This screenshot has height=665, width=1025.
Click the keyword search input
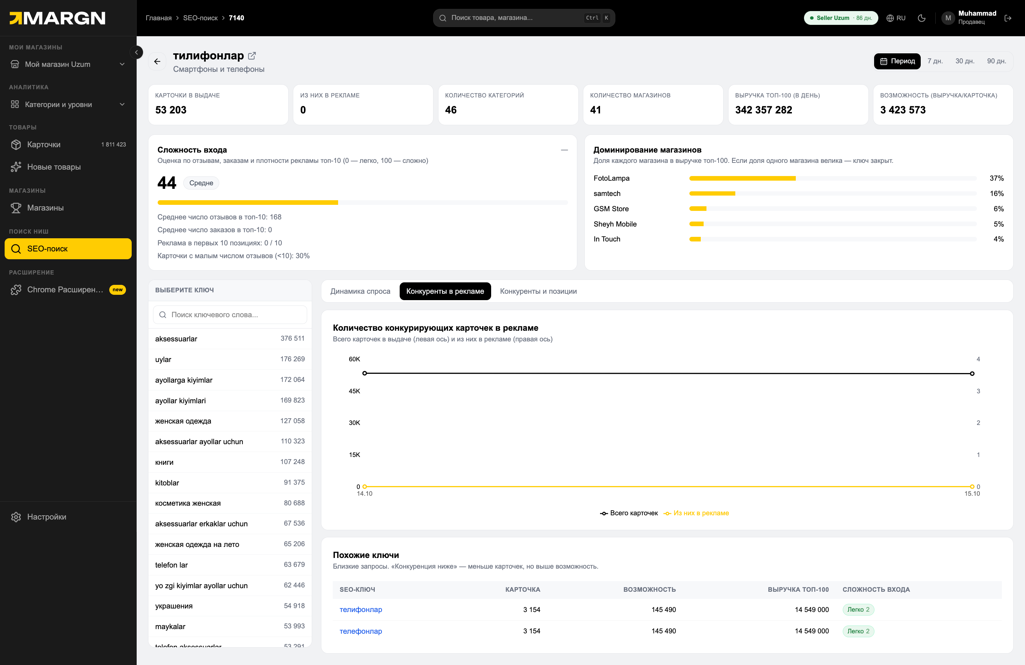click(230, 315)
